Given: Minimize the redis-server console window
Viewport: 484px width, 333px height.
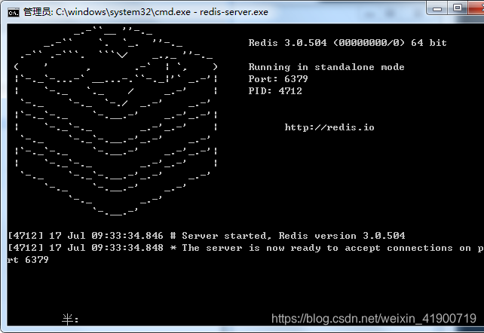Looking at the screenshot, I should [437, 8].
